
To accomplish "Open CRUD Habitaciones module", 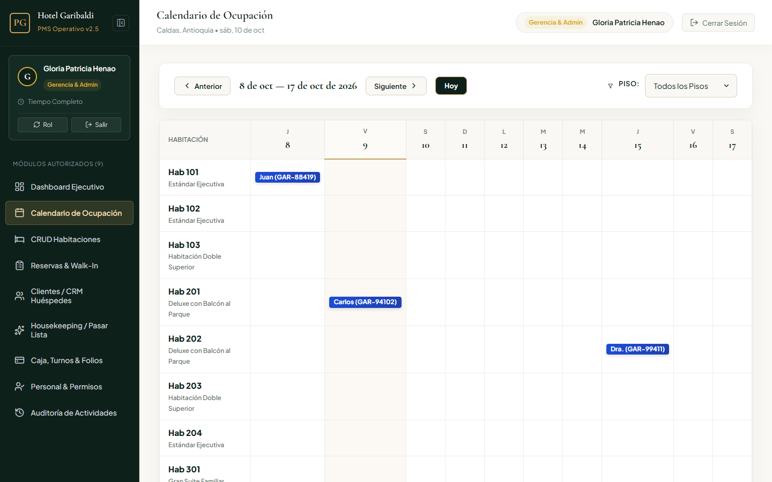I will (x=69, y=239).
